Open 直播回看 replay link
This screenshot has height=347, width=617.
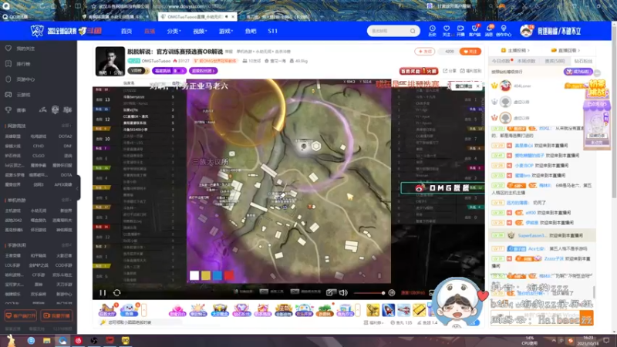(x=566, y=50)
